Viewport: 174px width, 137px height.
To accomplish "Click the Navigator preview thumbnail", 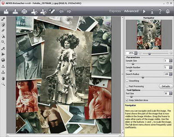I will tap(150, 34).
